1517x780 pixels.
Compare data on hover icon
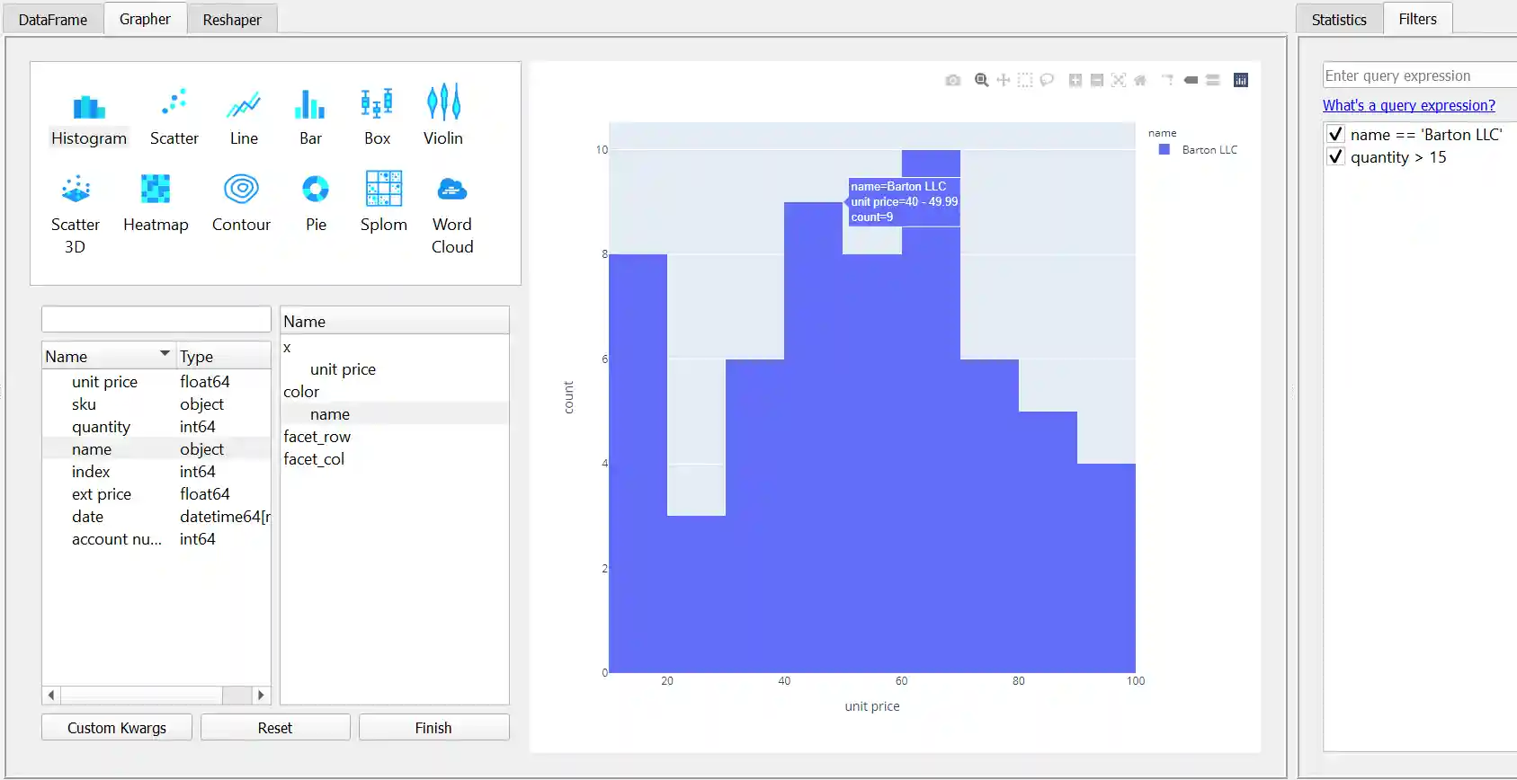coord(1212,80)
